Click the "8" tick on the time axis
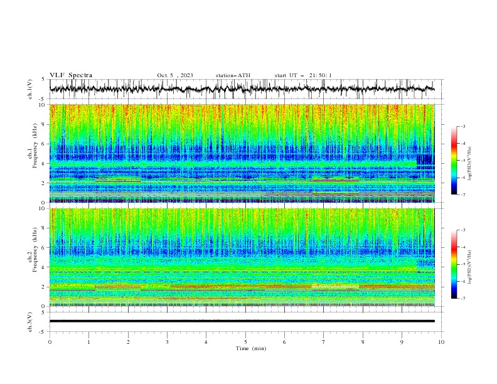The image size is (497, 384). click(363, 342)
